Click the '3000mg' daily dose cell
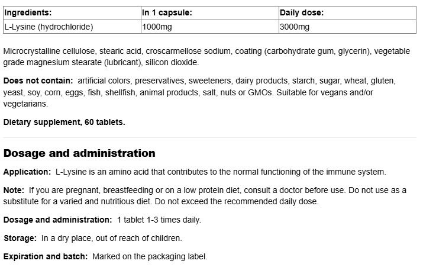This screenshot has height=267, width=423. [294, 27]
